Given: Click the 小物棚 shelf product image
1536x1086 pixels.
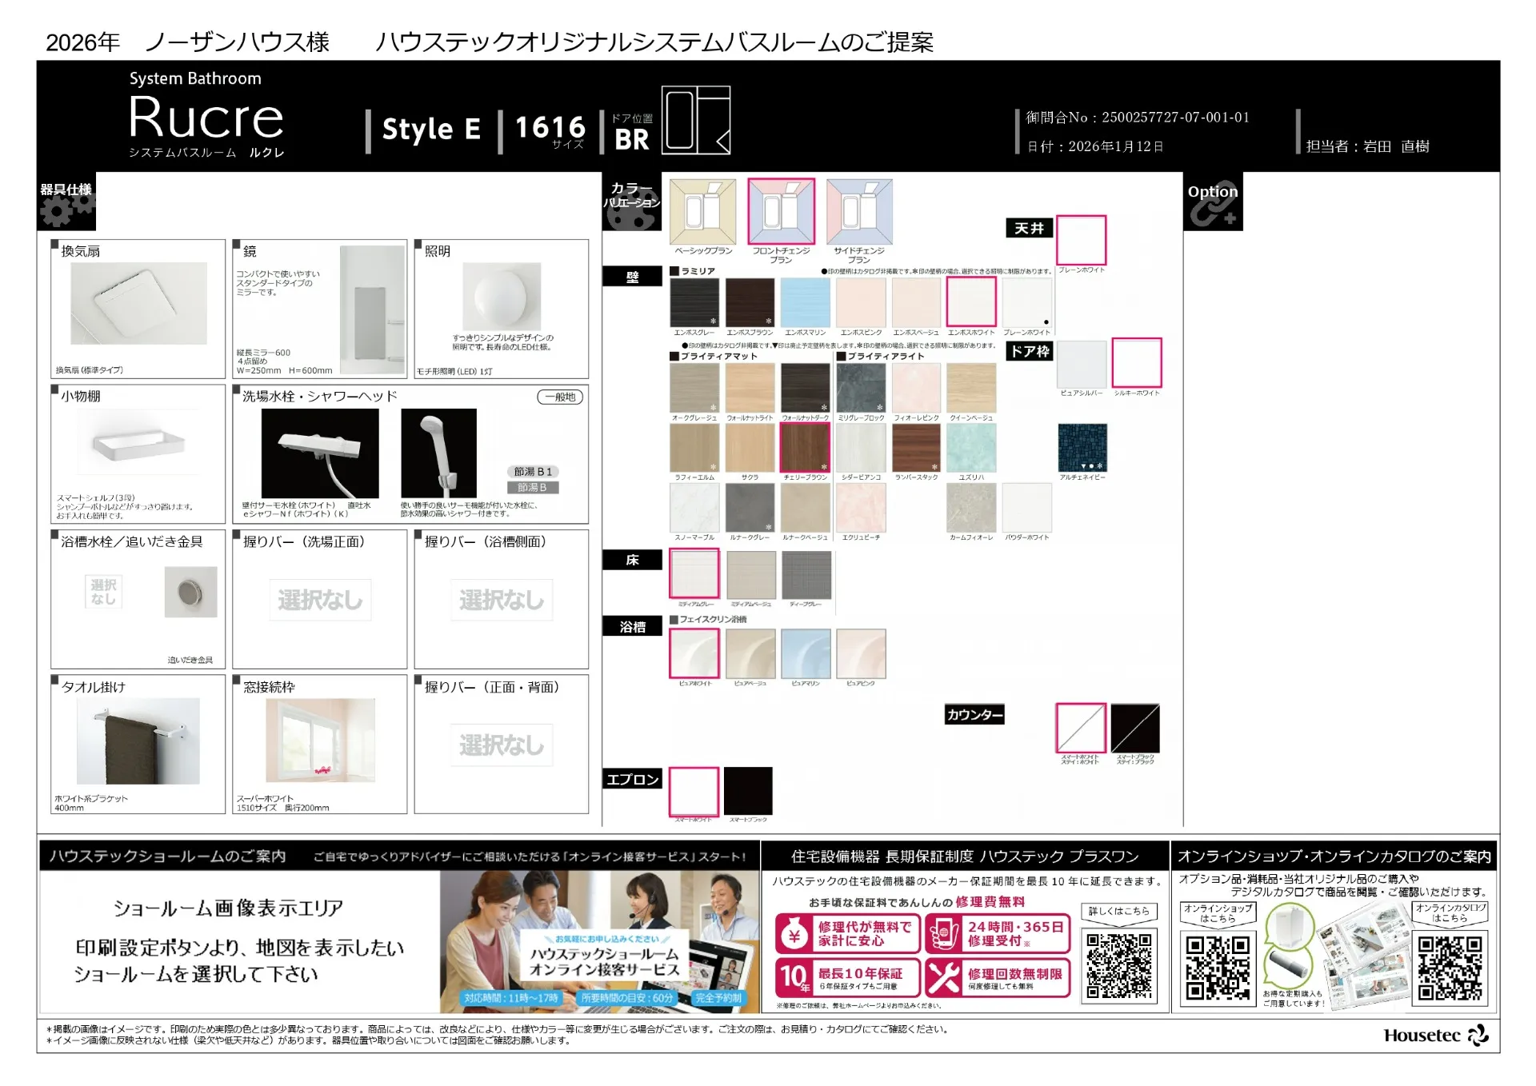Looking at the screenshot, I should (138, 444).
